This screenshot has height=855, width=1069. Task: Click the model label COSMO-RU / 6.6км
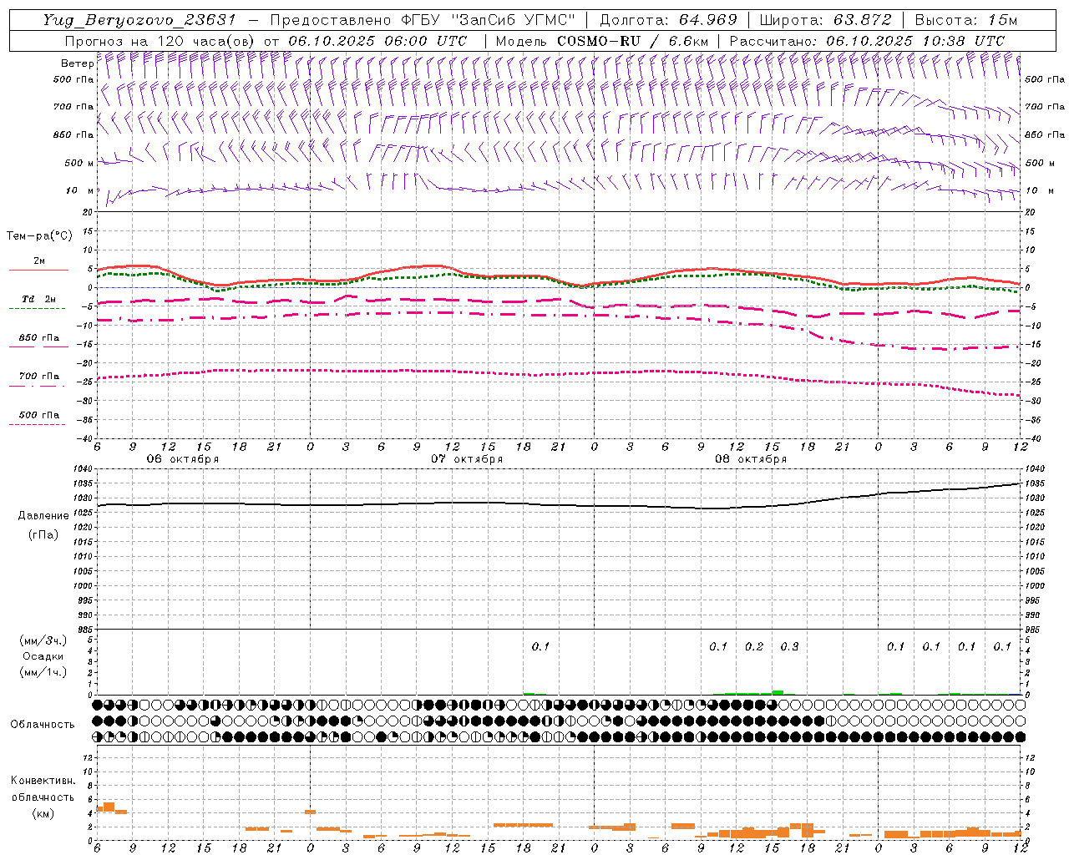pyautogui.click(x=633, y=41)
